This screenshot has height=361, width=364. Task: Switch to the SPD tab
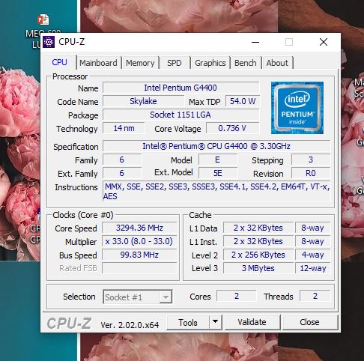tap(175, 63)
